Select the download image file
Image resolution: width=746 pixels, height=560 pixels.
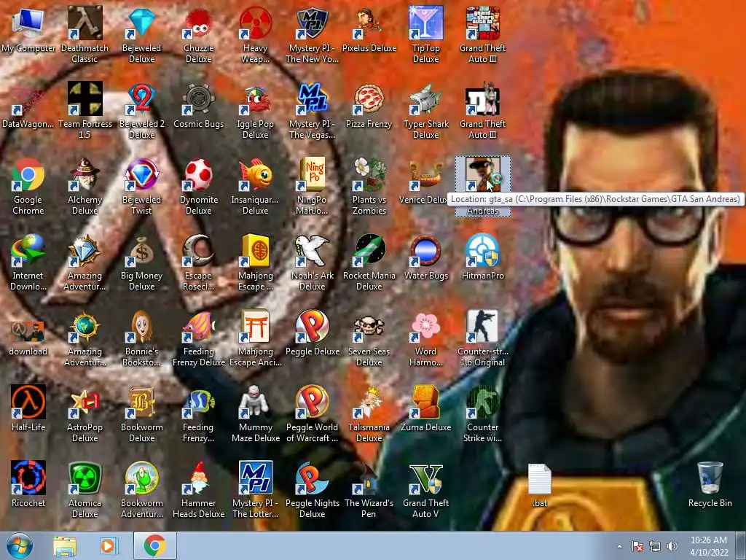28,332
